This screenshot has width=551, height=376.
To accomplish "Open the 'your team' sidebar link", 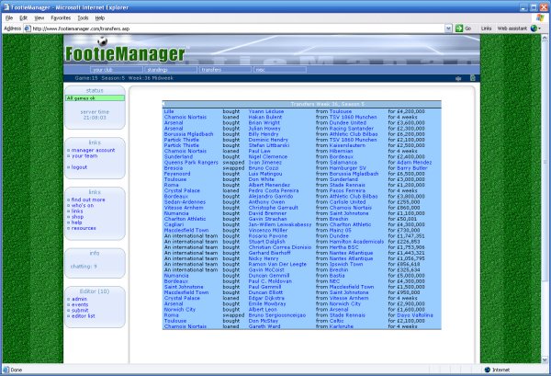I will (x=84, y=155).
